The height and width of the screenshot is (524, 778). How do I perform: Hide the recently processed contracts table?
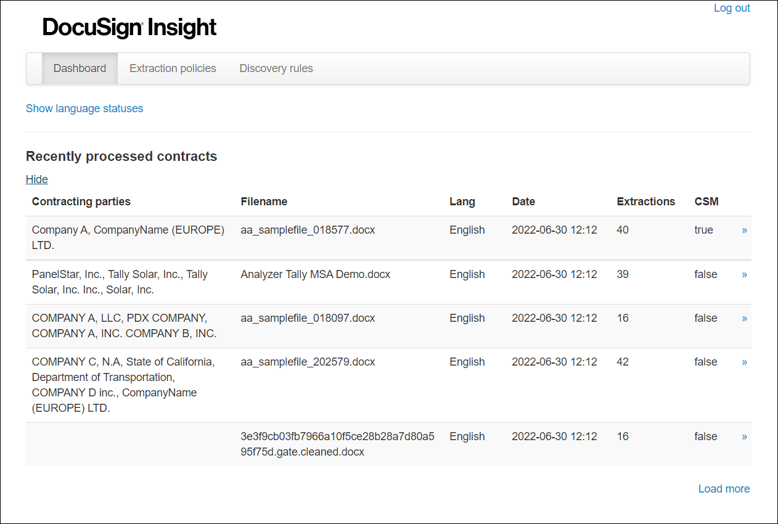tap(36, 179)
